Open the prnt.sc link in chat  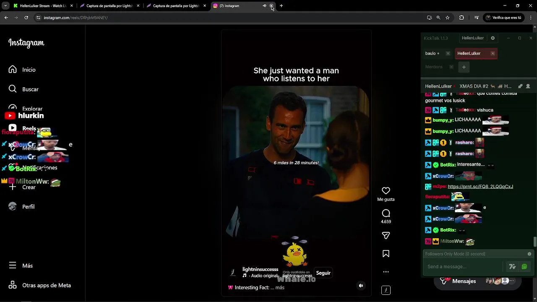[x=480, y=187]
